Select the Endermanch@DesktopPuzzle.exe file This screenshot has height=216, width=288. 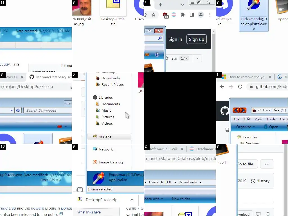click(x=254, y=16)
